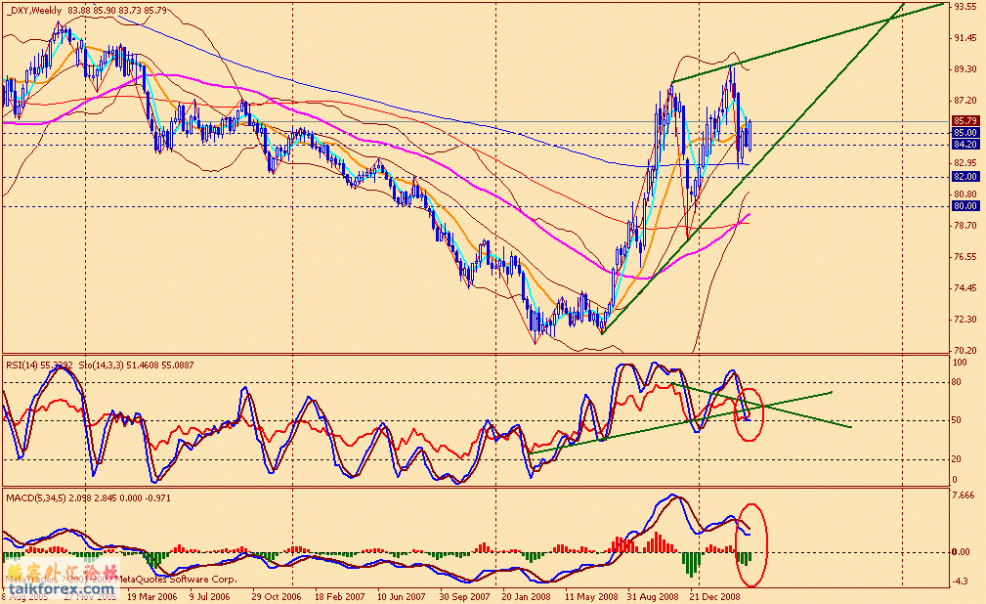Click the 31 Aug 2008 date label

tap(653, 596)
